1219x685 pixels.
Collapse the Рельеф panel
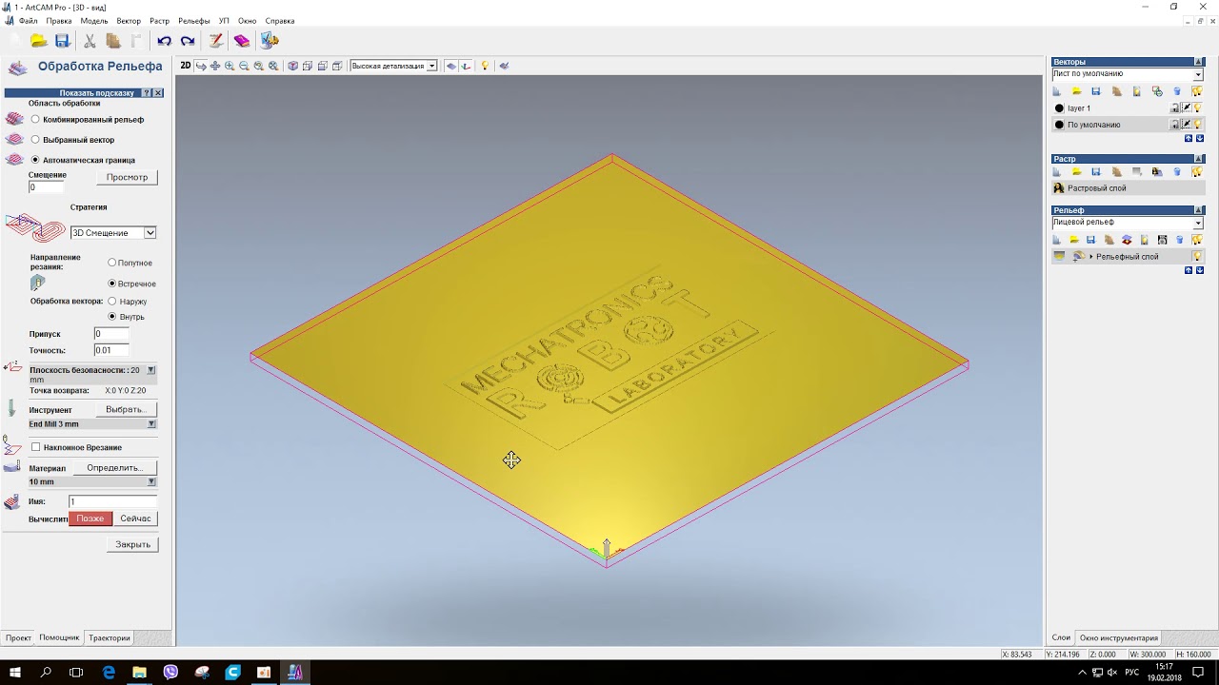point(1199,210)
